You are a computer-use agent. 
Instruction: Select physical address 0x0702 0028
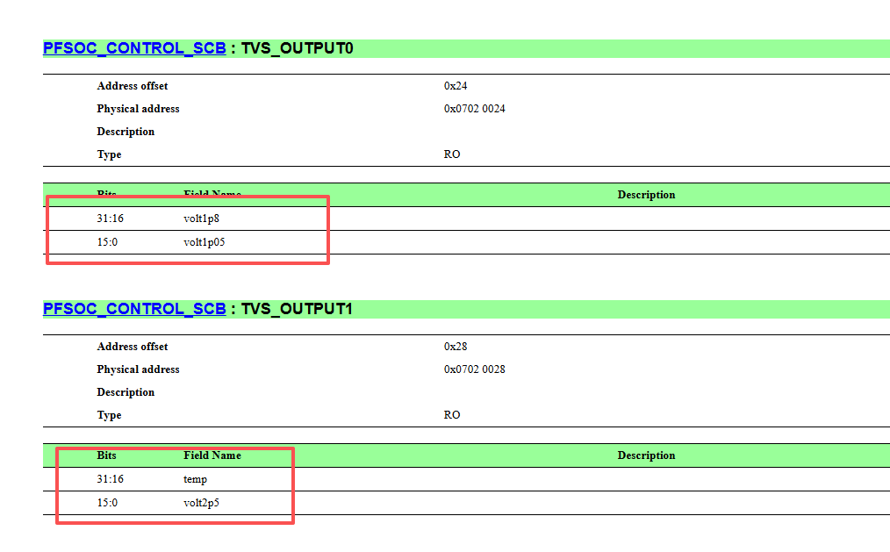(474, 369)
